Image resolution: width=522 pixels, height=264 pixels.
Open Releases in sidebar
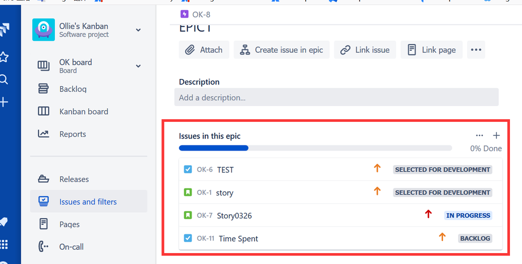[88, 179]
